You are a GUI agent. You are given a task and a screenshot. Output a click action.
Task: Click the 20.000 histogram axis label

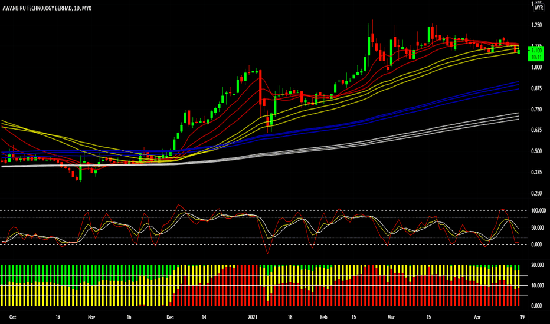pyautogui.click(x=538, y=265)
